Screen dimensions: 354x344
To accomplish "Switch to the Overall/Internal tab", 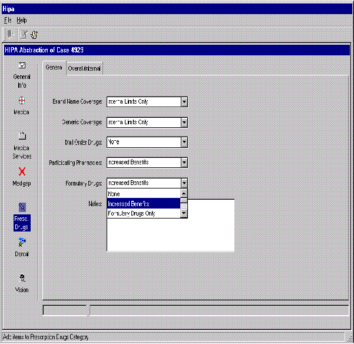I will (x=84, y=68).
